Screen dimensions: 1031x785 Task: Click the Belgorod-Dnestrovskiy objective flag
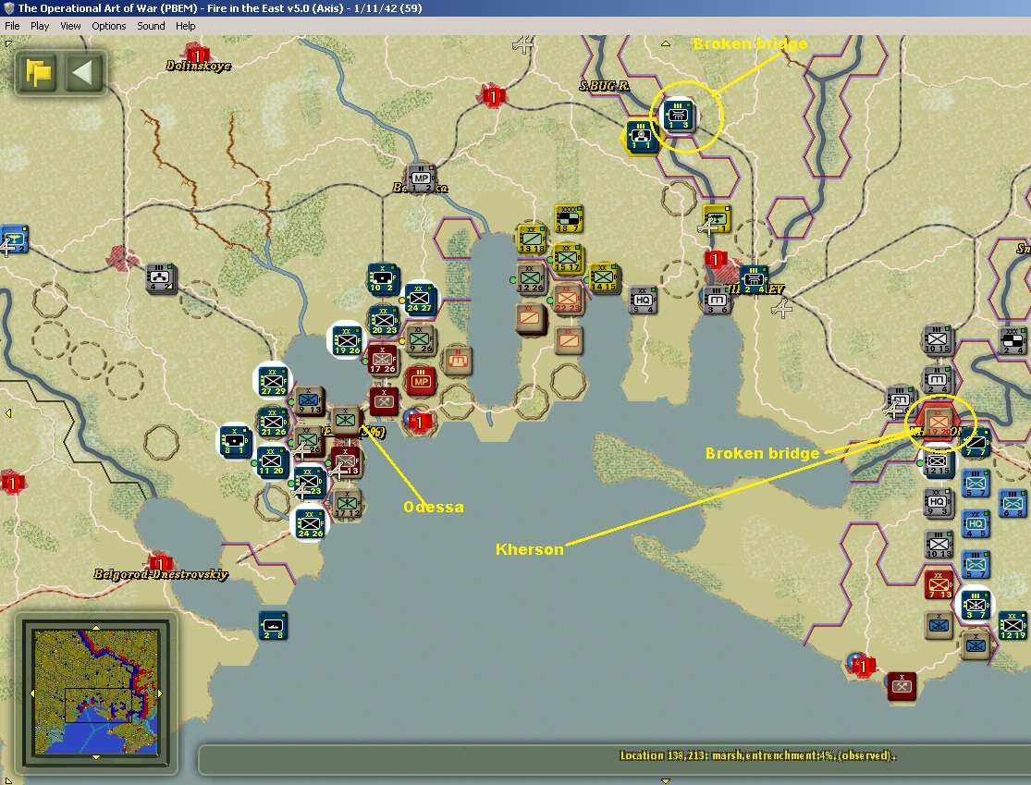click(x=160, y=564)
